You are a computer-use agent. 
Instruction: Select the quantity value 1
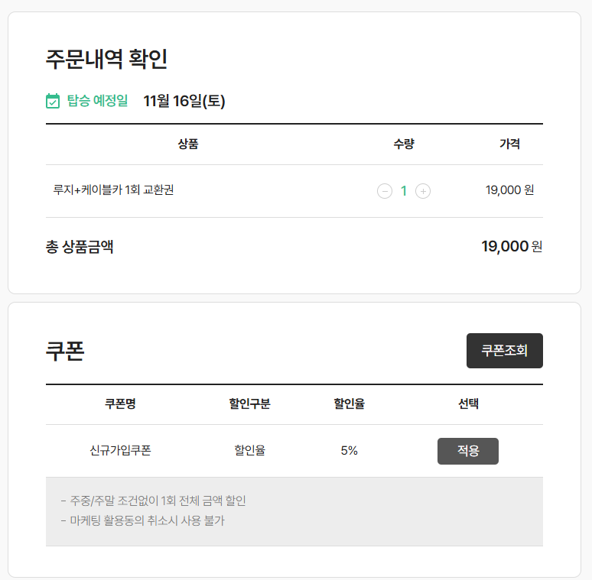tap(404, 191)
